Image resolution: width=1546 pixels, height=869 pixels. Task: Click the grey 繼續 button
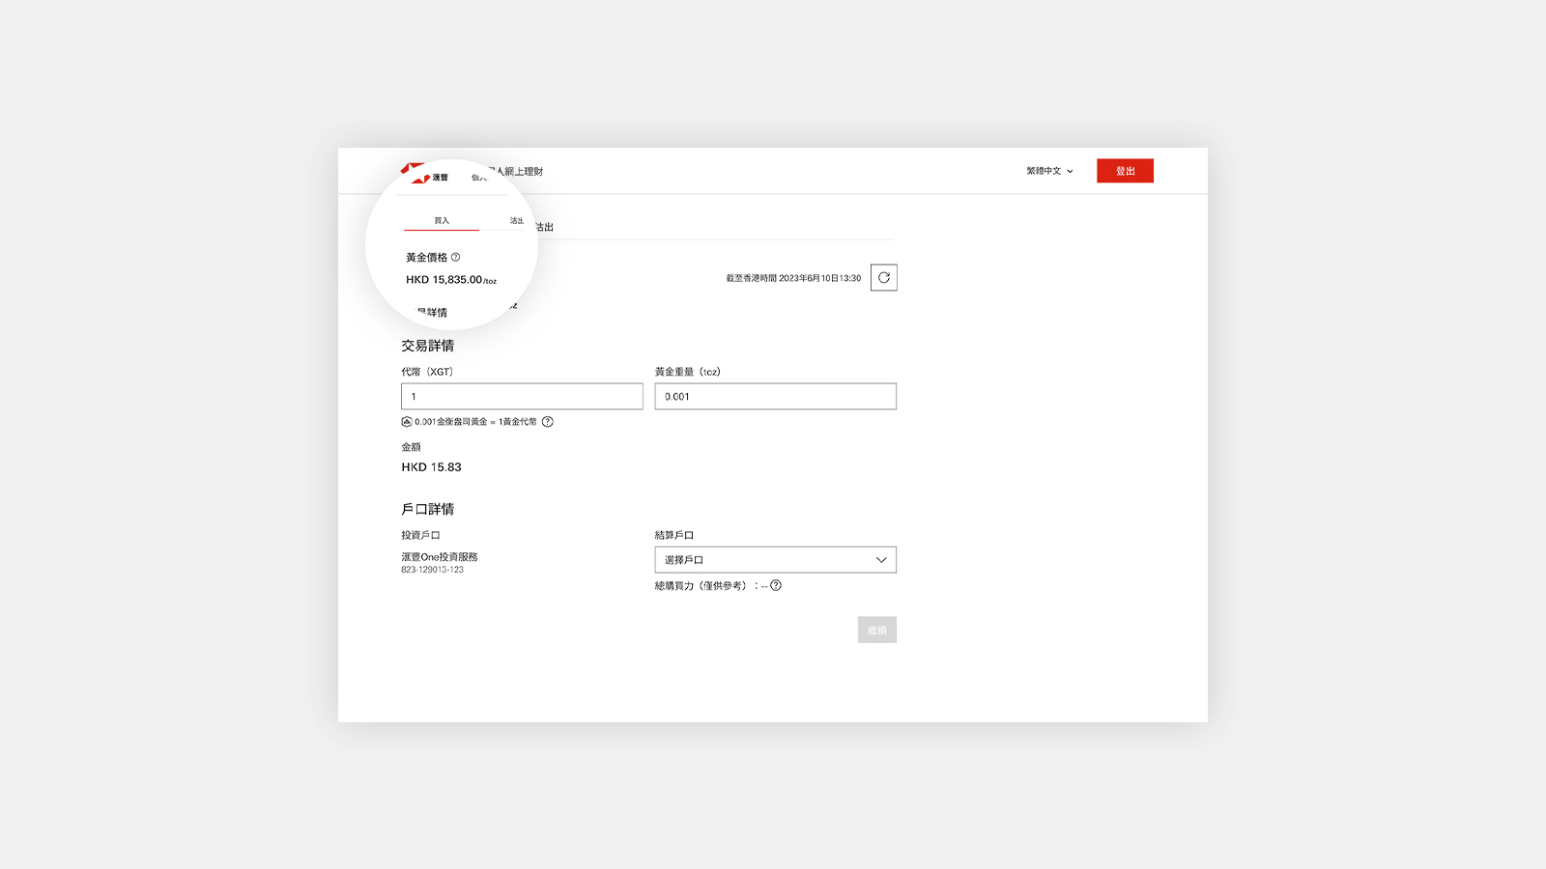pos(876,631)
